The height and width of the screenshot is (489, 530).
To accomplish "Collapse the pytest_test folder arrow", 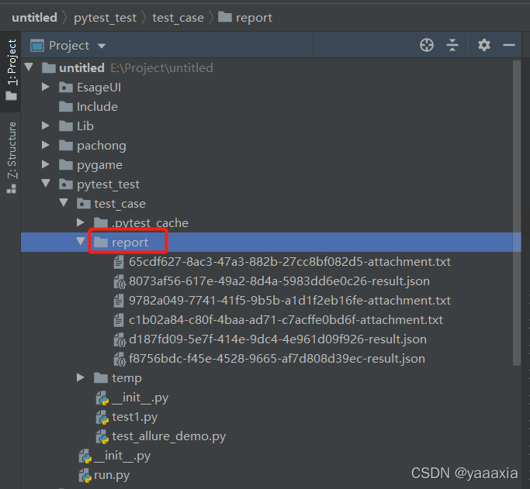I will [46, 183].
